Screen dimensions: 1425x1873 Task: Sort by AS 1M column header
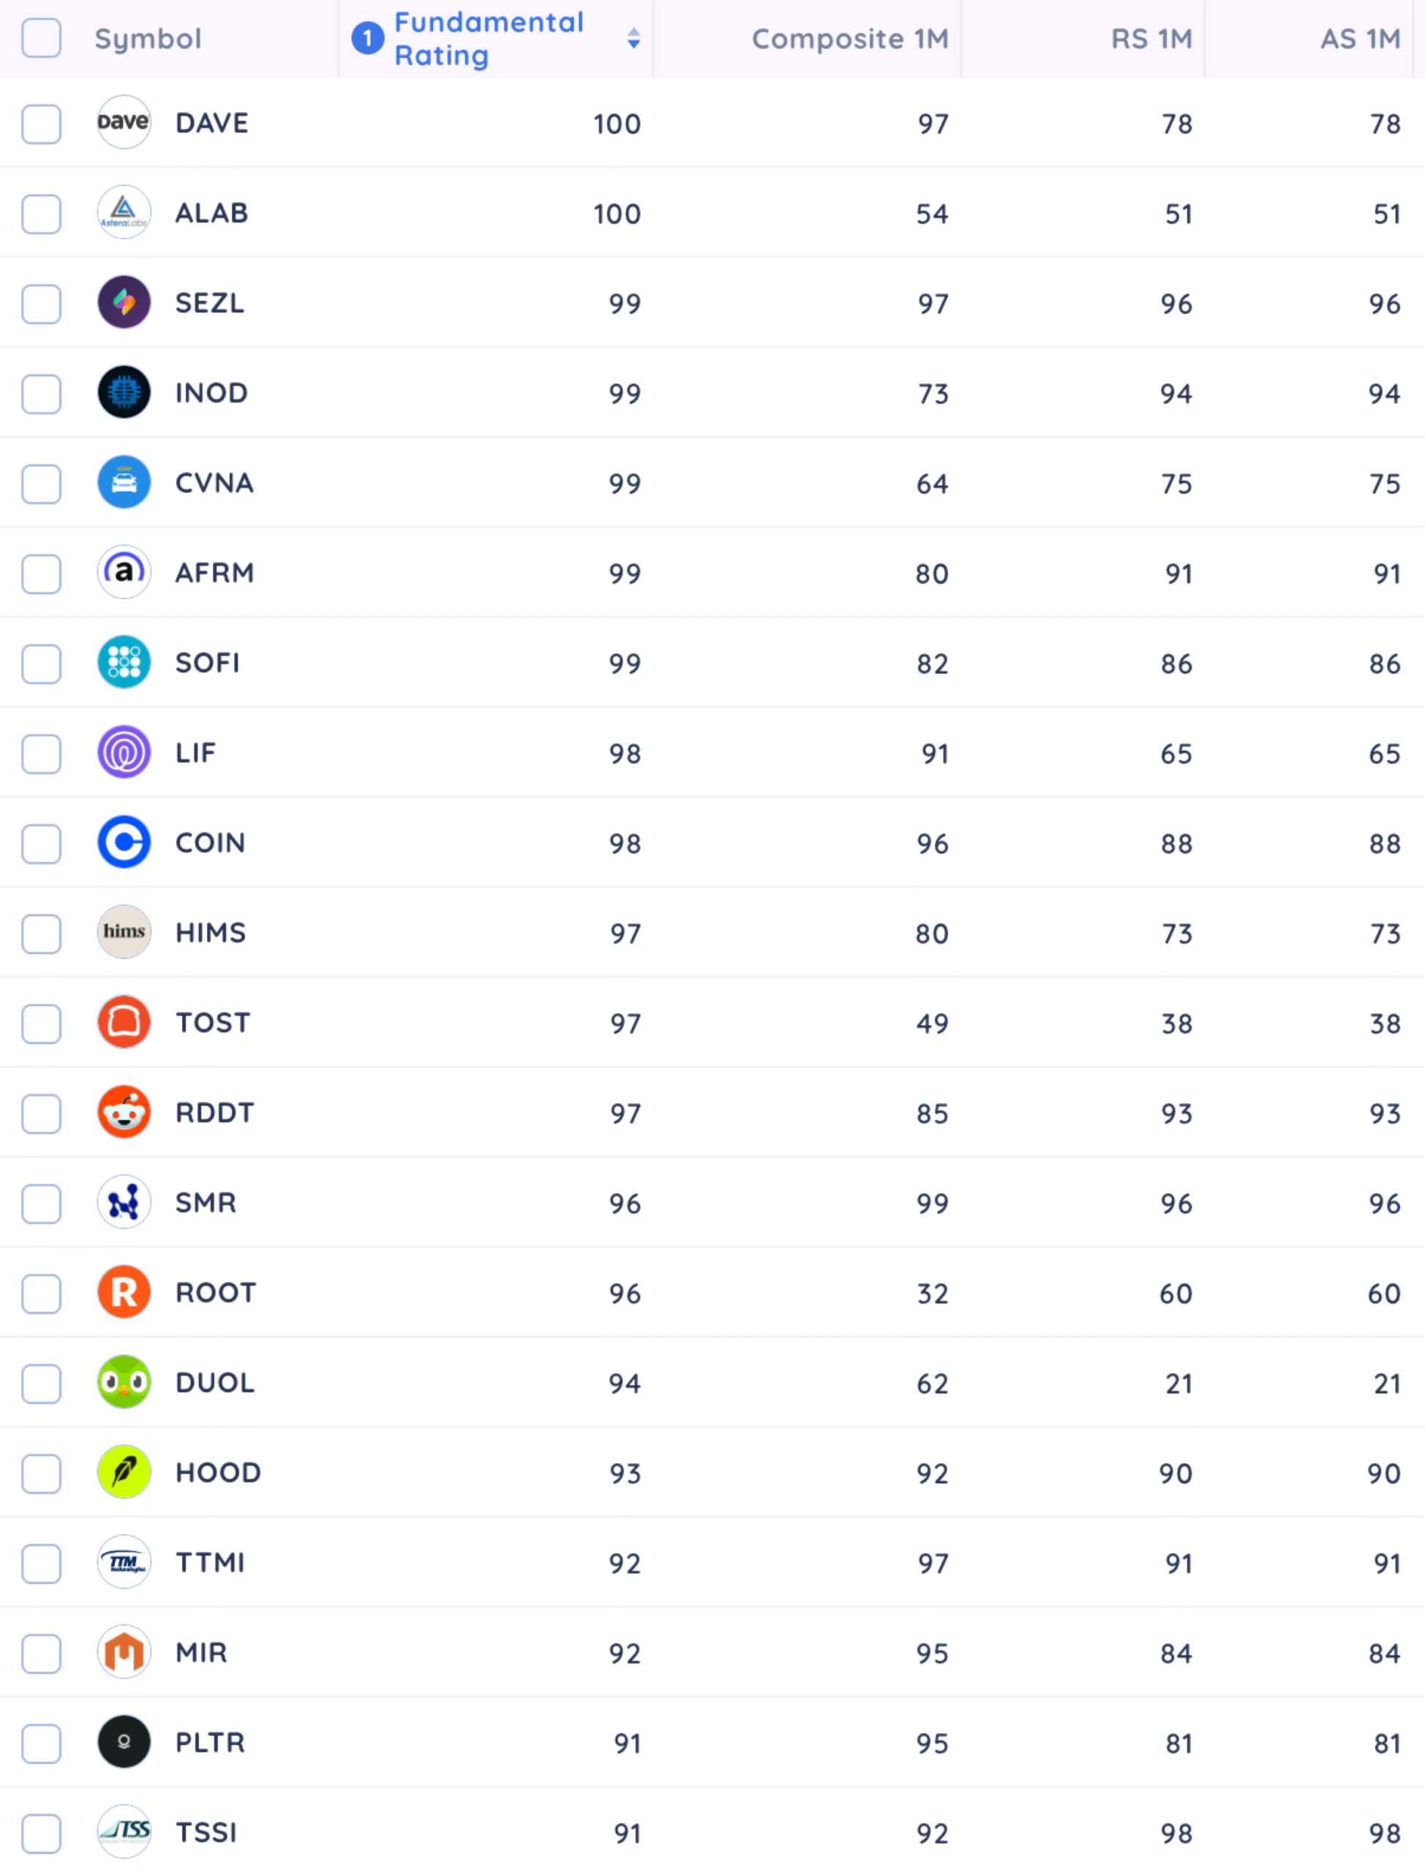tap(1361, 39)
